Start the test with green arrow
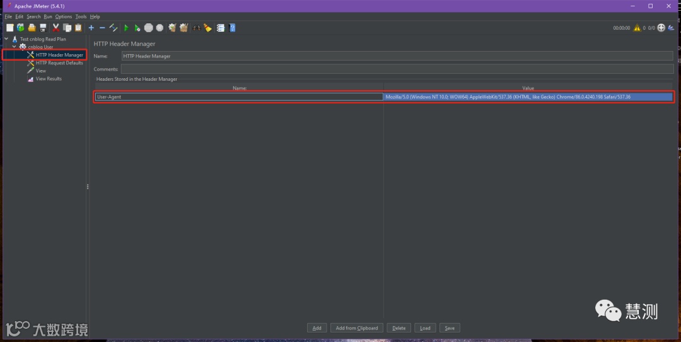This screenshot has width=681, height=342. coord(126,28)
